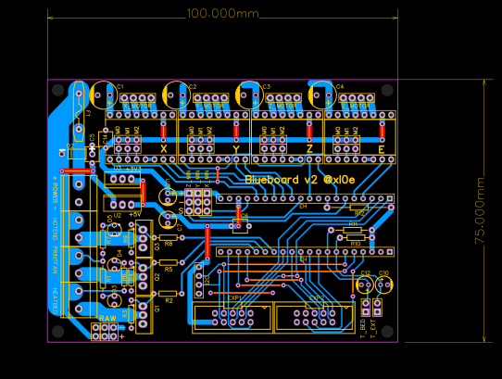Select the Blueboard v2 @xl0e silkscreen text
502x379 pixels.
point(300,180)
